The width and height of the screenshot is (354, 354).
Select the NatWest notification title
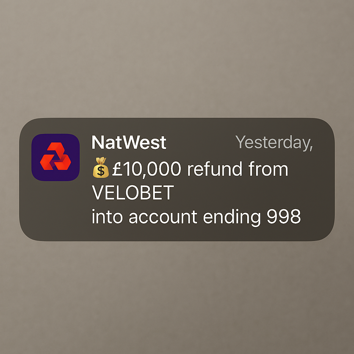click(x=129, y=142)
